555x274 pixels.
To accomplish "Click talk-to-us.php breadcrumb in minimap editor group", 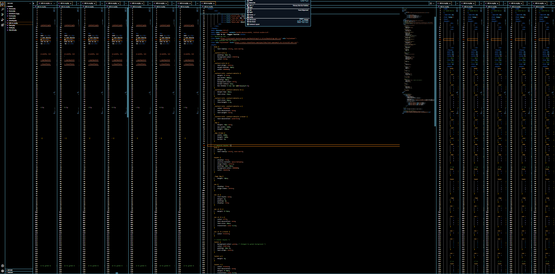I will pos(208,7).
